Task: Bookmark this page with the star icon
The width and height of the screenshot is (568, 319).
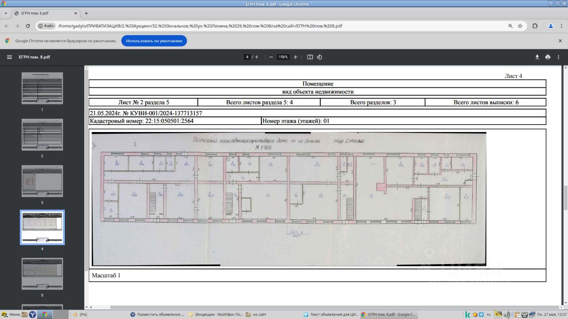Action: coord(520,26)
